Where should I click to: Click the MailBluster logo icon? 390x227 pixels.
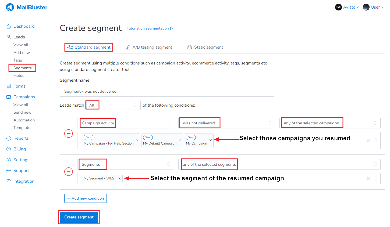tap(10, 7)
